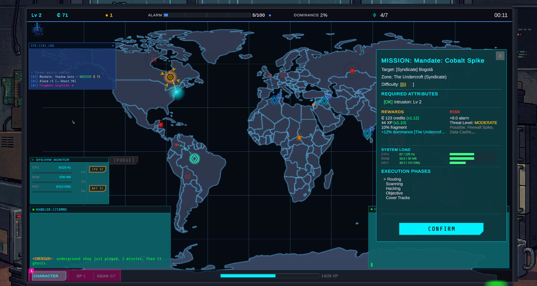Select the Syndicate mission diamond in Colombia
The width and height of the screenshot is (537, 286).
[x=195, y=158]
